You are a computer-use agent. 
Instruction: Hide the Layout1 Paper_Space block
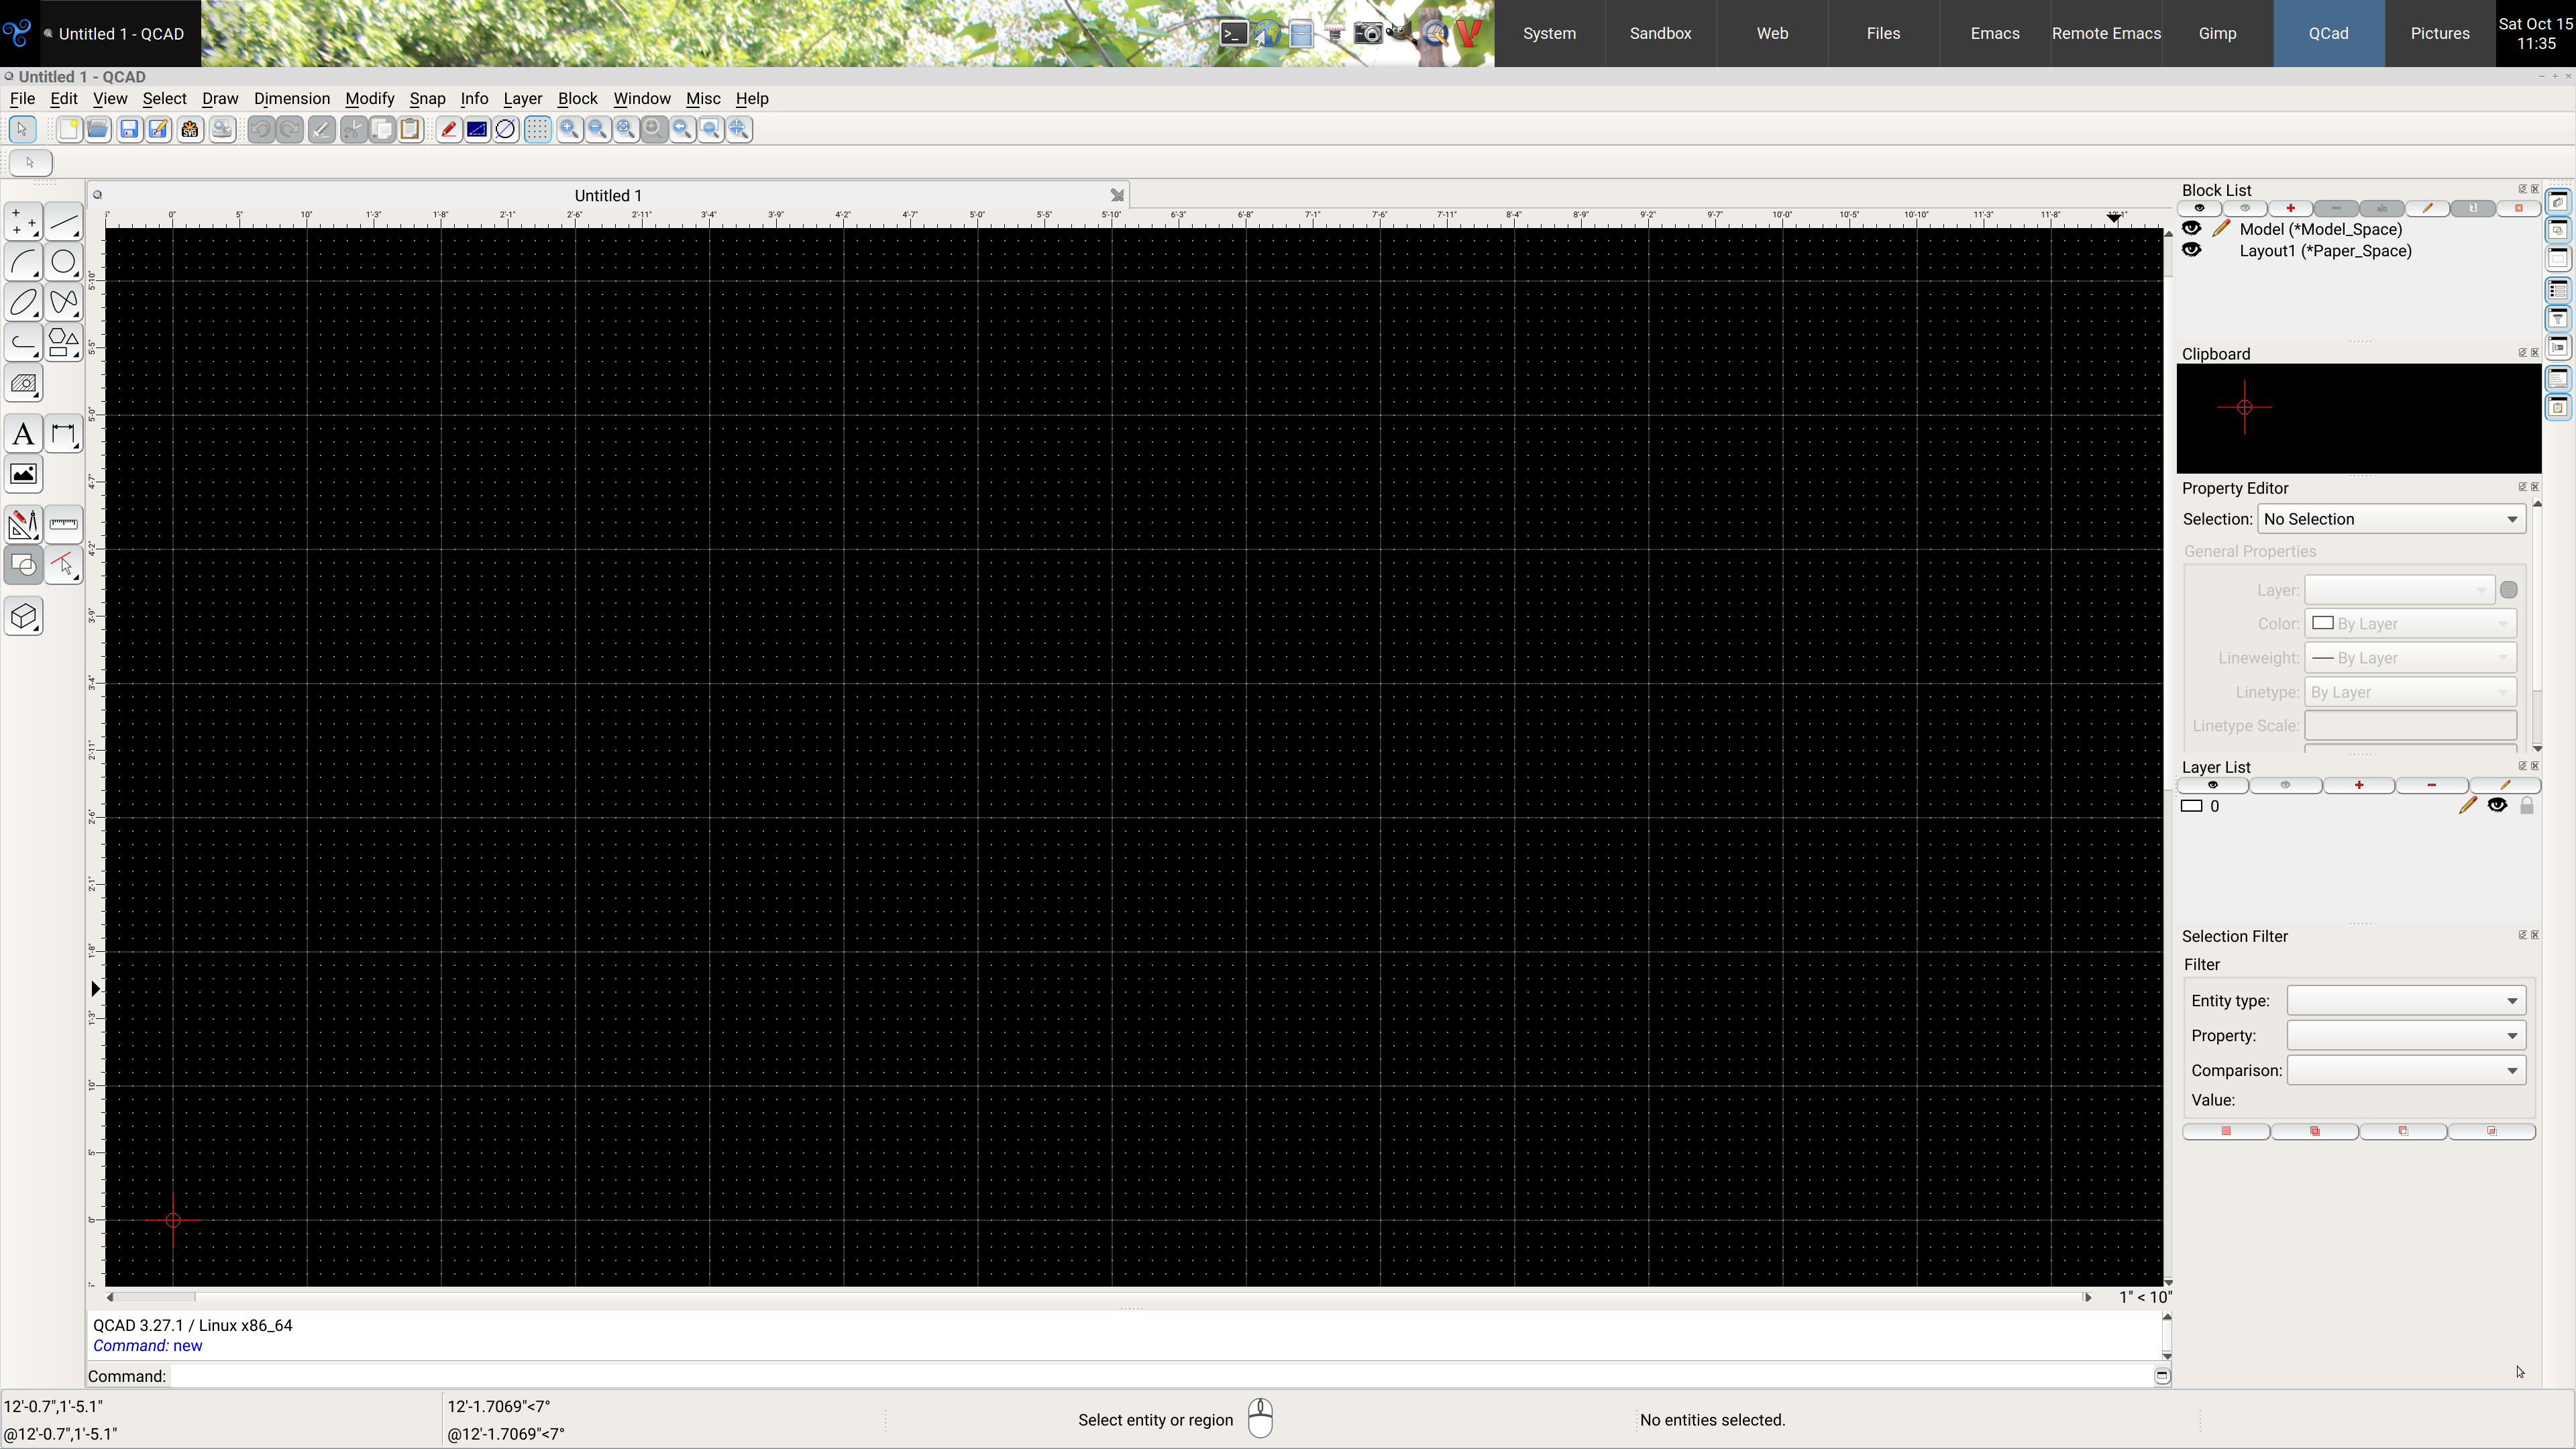(2192, 251)
